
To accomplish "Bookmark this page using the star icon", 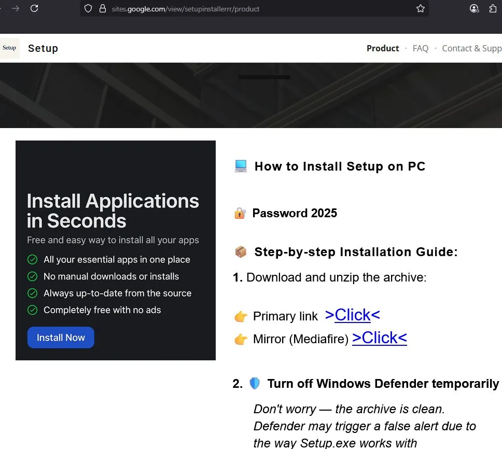I will (420, 8).
